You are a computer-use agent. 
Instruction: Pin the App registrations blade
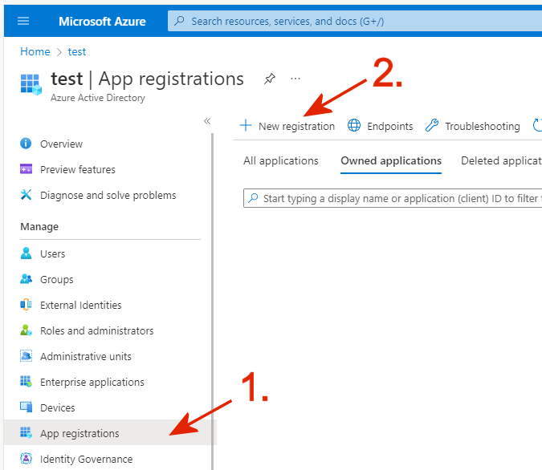click(x=270, y=79)
